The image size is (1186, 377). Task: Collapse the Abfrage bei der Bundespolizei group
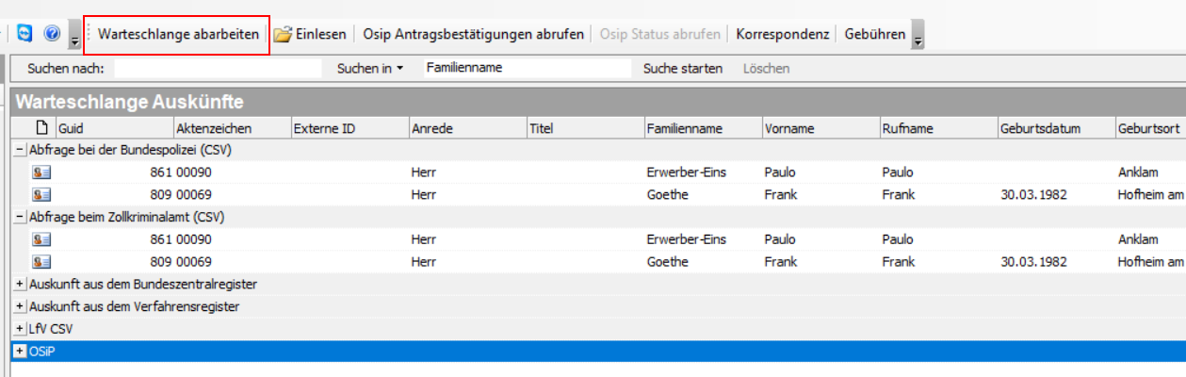20,150
